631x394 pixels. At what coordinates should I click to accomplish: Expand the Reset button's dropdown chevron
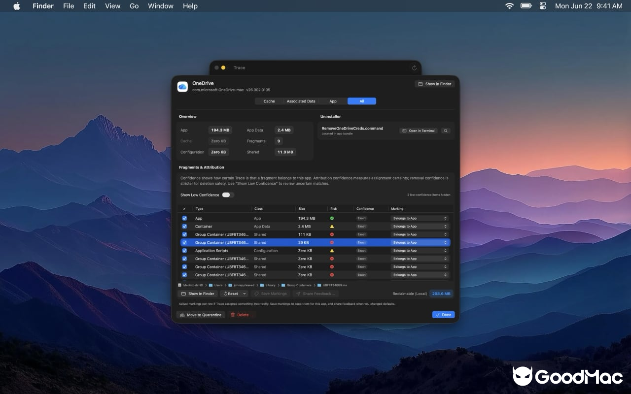point(244,294)
